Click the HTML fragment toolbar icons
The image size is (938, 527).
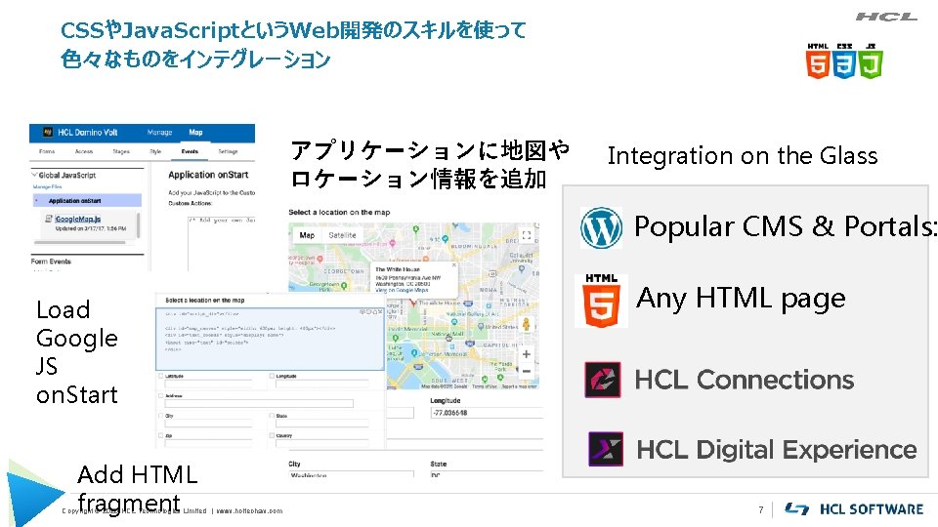(x=370, y=312)
